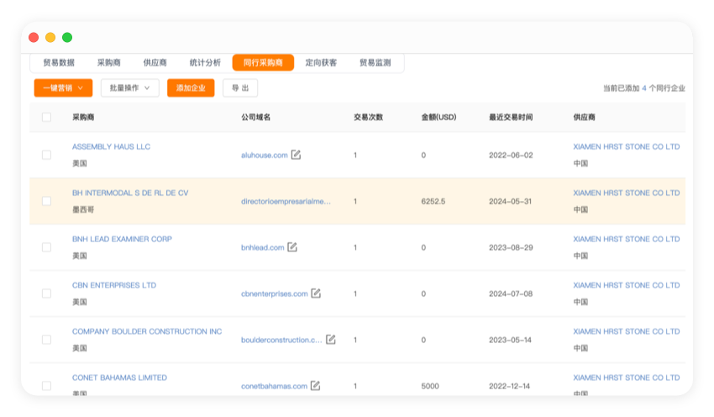Open the 统计分析 tab
Image resolution: width=714 pixels, height=417 pixels.
pos(205,62)
